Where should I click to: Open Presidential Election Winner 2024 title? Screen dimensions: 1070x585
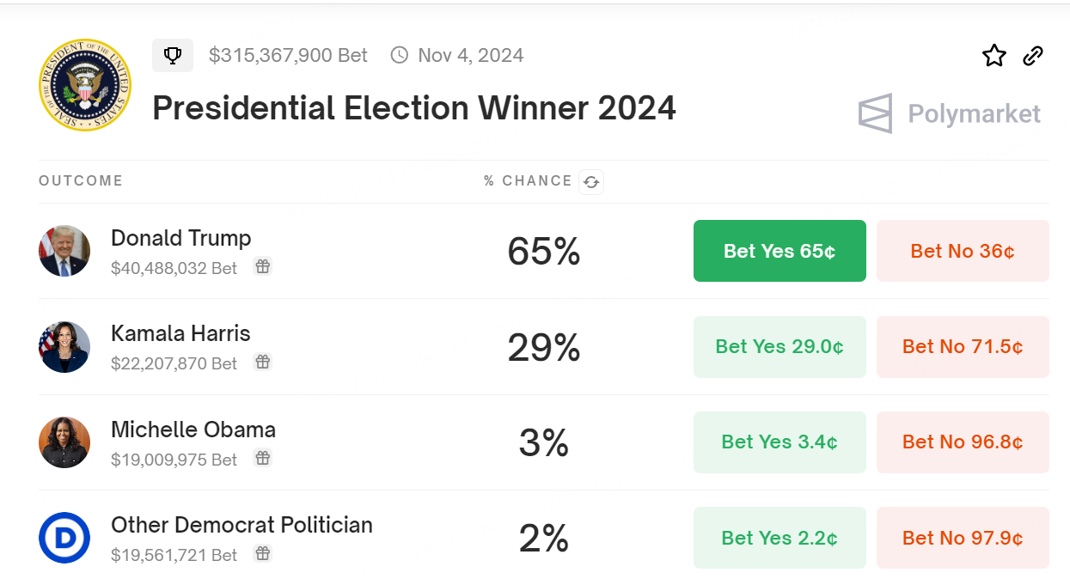(414, 109)
